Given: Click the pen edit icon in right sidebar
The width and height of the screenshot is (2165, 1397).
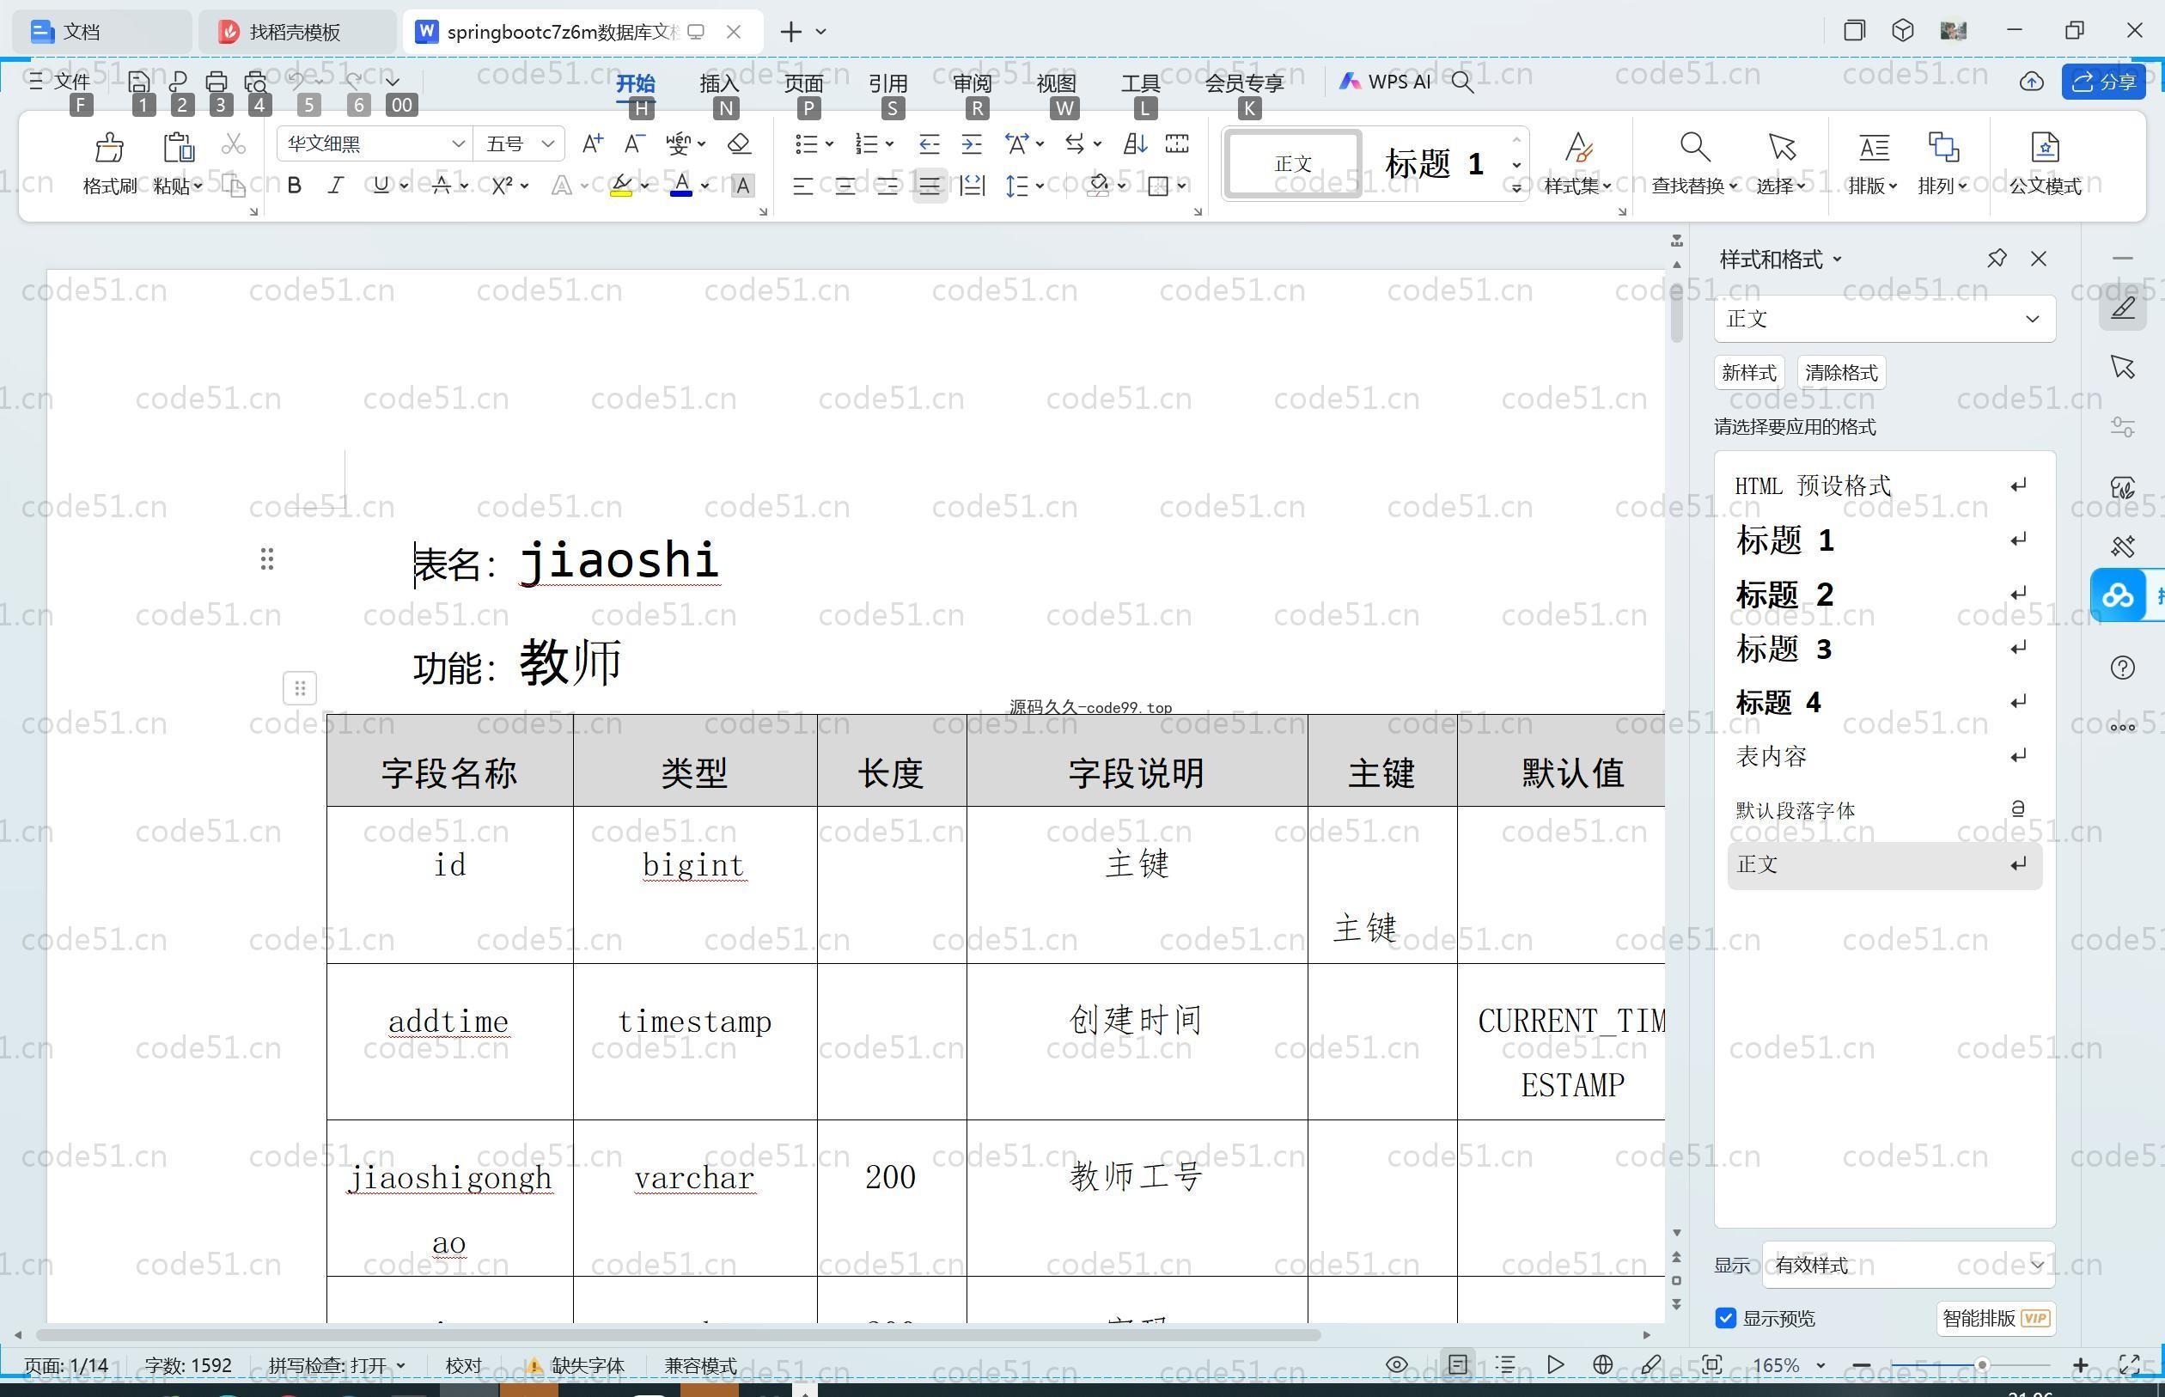Looking at the screenshot, I should (2122, 308).
